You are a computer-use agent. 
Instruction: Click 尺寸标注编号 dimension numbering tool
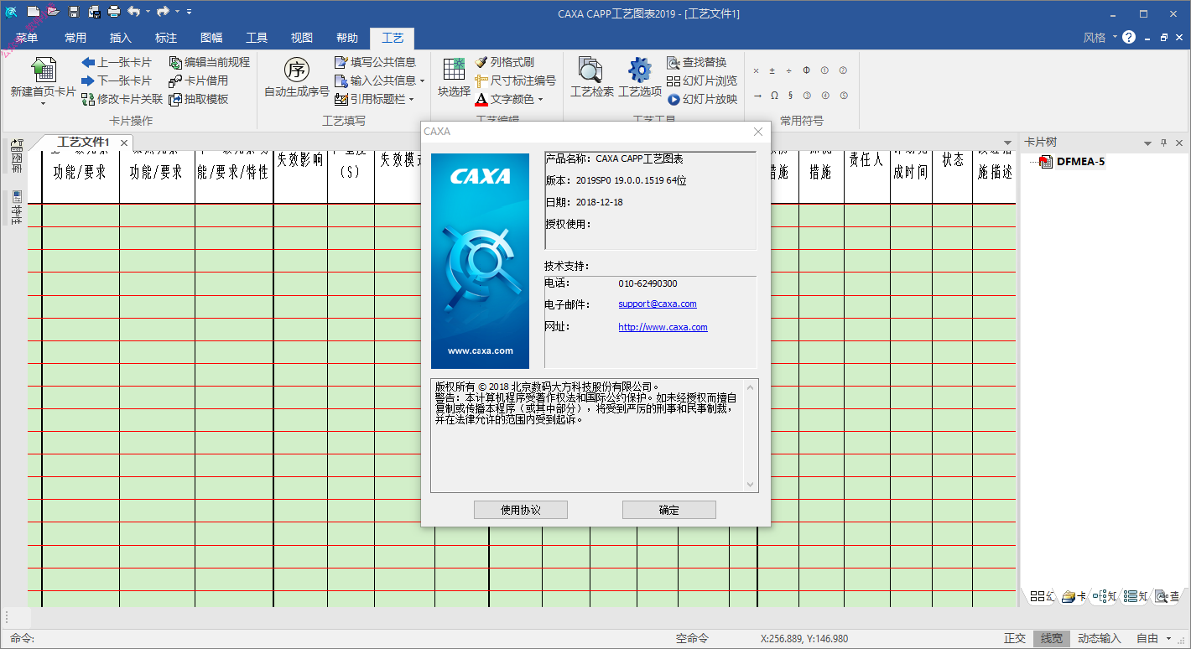[x=515, y=80]
